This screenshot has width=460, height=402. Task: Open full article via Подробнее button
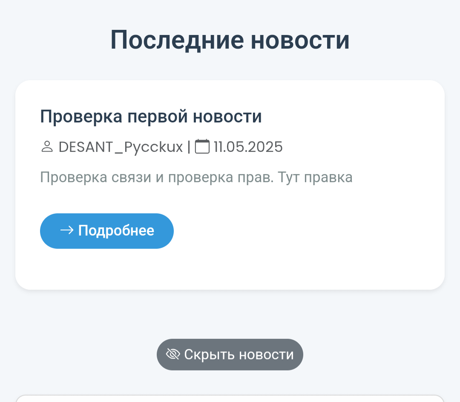click(x=107, y=231)
